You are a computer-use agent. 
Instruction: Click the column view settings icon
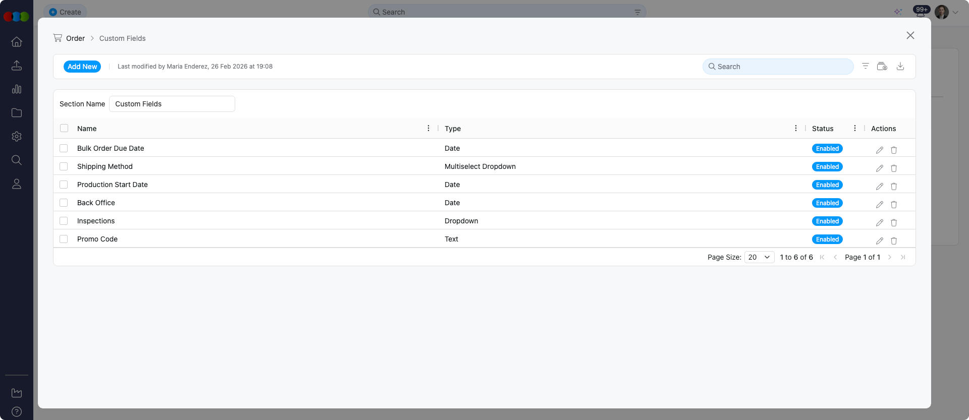[882, 66]
